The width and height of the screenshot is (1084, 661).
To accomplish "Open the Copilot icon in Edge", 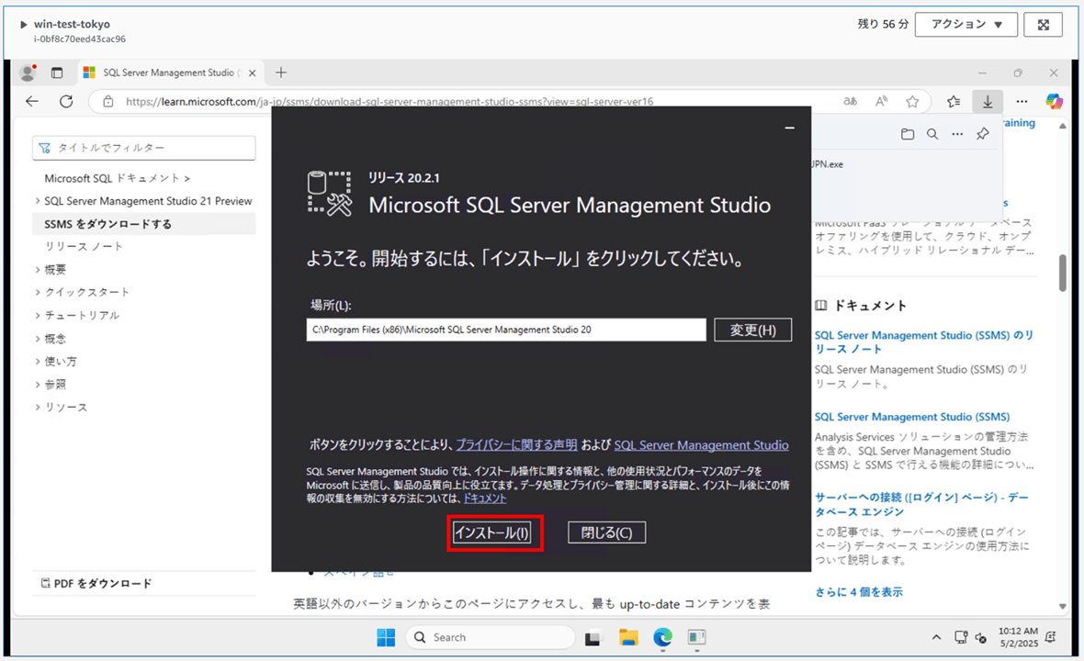I will [1055, 102].
